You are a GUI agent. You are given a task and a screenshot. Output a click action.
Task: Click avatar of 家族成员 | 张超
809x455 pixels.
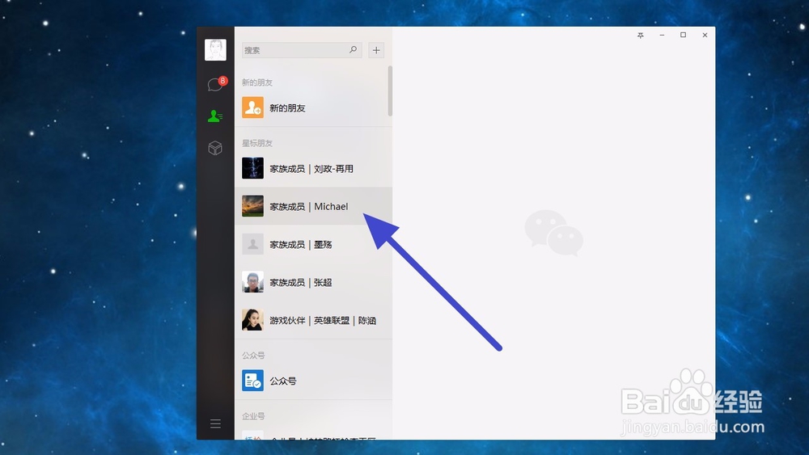tap(252, 282)
